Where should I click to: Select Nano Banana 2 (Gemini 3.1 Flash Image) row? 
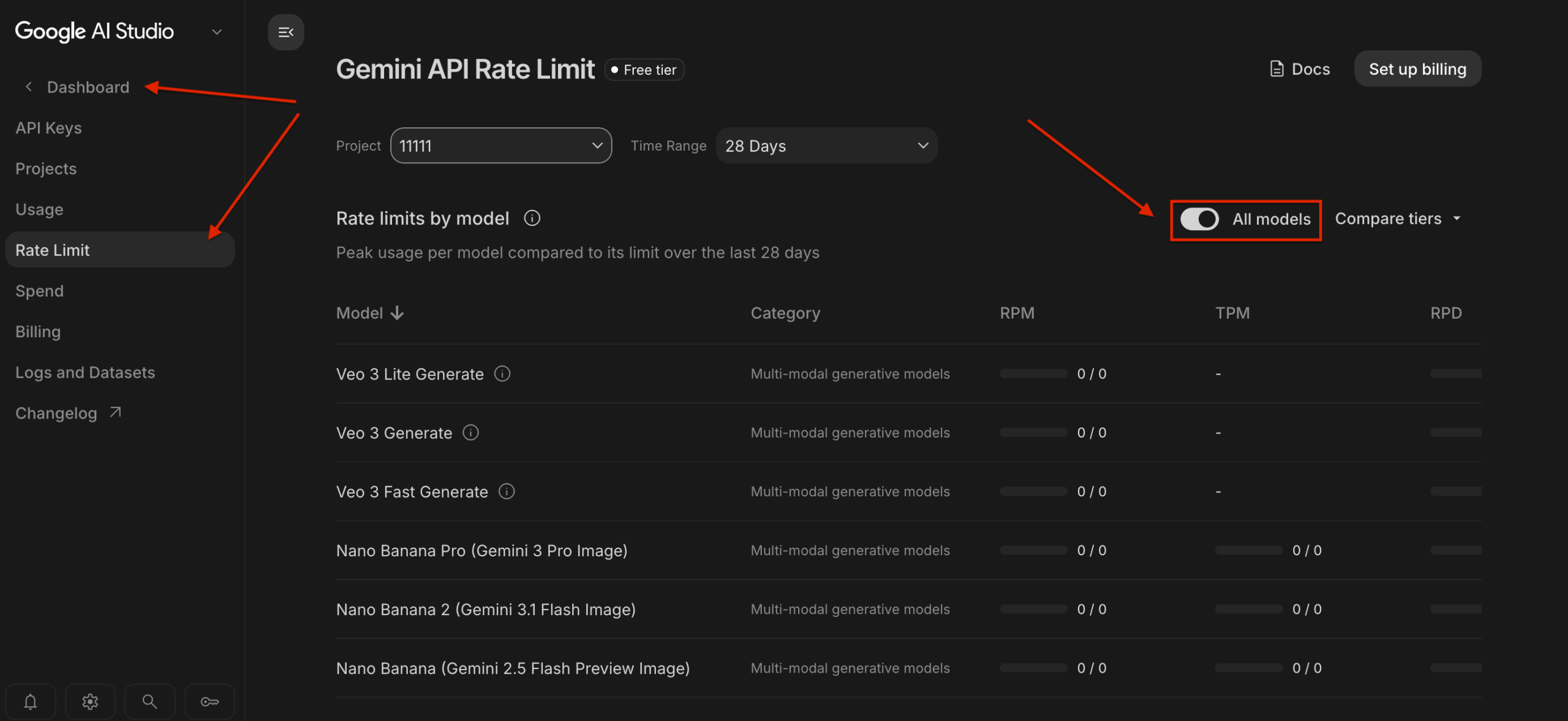click(x=908, y=610)
